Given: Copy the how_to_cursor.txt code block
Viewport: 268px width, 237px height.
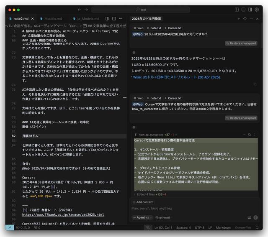Looking at the screenshot, I should 250,135.
